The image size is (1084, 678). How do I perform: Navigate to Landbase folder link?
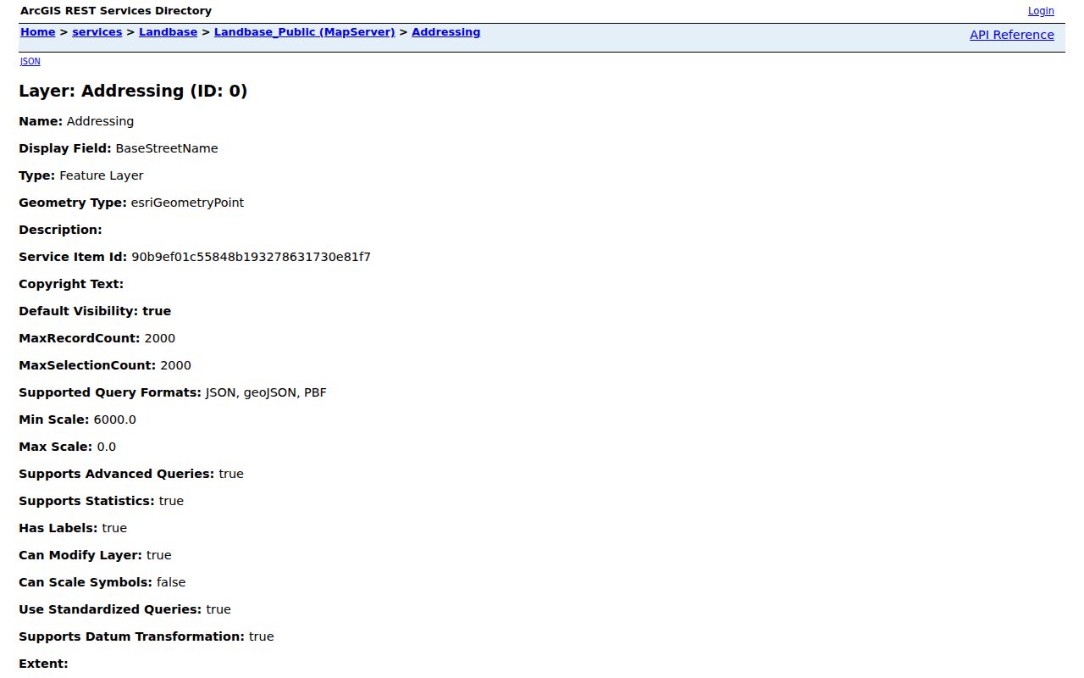[168, 32]
